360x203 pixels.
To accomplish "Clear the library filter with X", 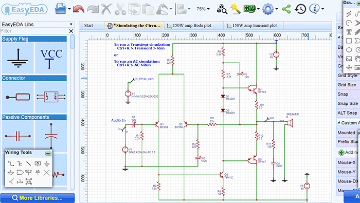I will coord(71,31).
